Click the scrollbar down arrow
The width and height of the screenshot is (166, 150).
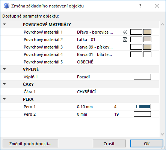click(162, 134)
